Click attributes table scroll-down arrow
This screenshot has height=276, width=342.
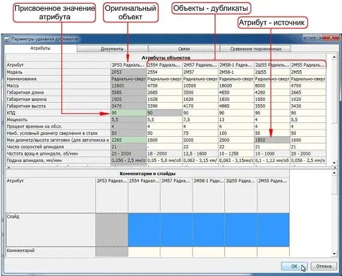(x=334, y=163)
